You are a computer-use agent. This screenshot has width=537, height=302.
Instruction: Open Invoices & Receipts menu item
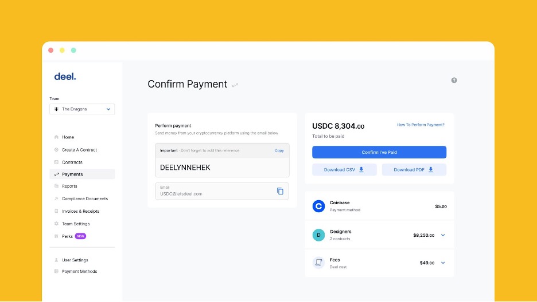(x=82, y=211)
